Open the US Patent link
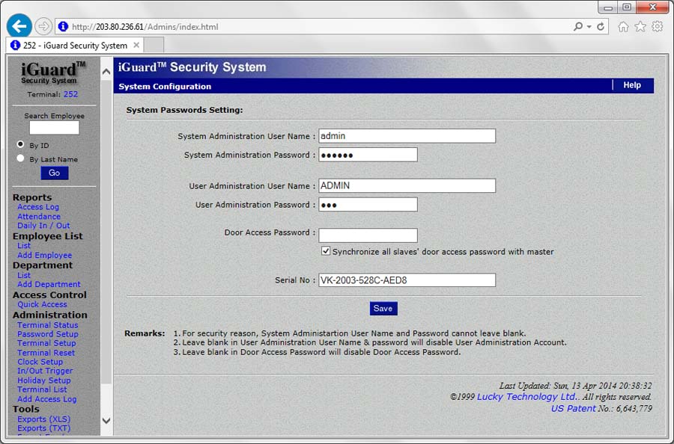 (x=574, y=408)
